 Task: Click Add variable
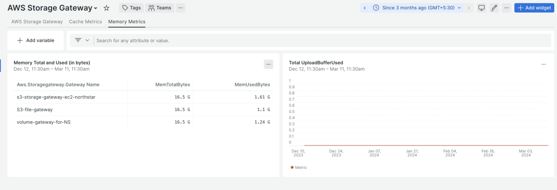click(x=36, y=40)
